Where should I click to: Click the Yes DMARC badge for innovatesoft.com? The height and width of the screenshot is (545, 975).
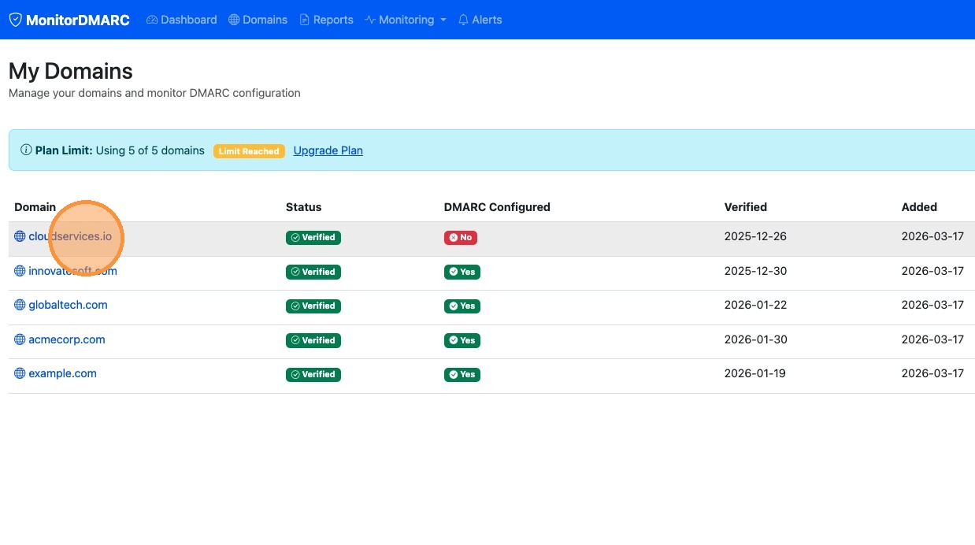pos(462,272)
